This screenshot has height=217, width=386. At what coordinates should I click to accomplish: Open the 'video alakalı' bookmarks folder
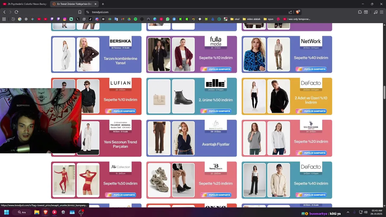(252, 19)
